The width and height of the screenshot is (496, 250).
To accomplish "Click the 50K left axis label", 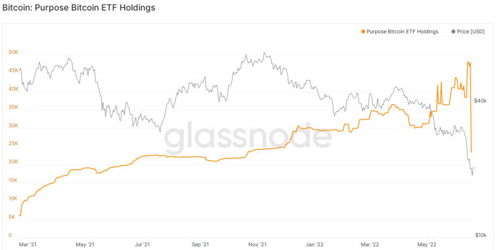I will coord(13,53).
